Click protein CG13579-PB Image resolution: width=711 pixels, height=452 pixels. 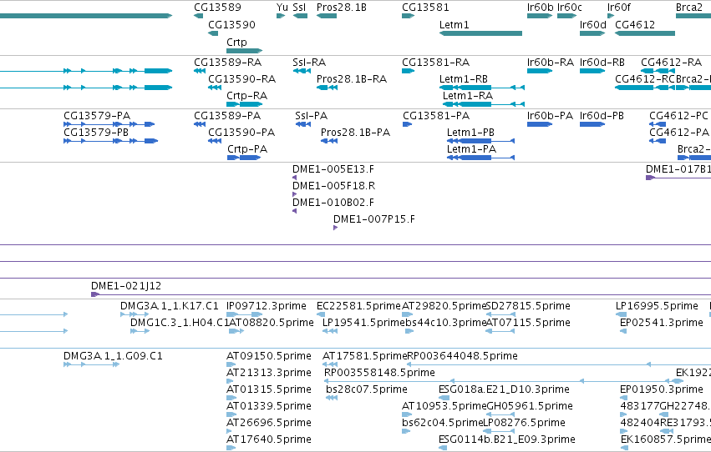(x=96, y=132)
